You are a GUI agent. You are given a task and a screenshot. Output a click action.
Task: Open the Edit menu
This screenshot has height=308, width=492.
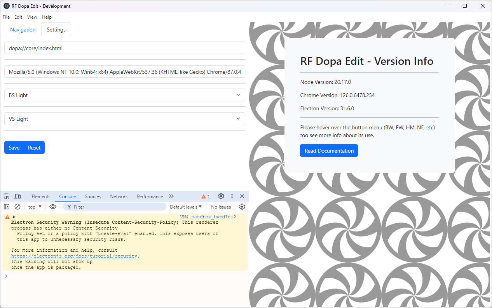coord(18,17)
